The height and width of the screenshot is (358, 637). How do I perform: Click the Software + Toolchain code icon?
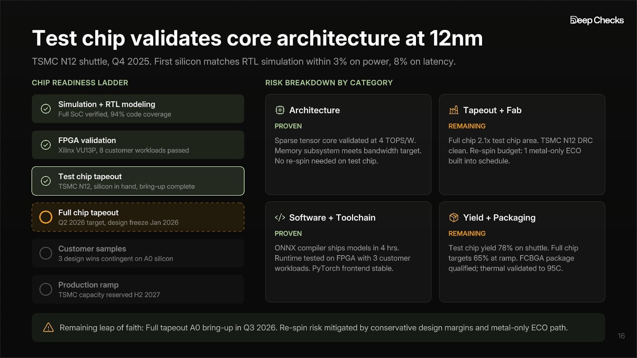[280, 218]
